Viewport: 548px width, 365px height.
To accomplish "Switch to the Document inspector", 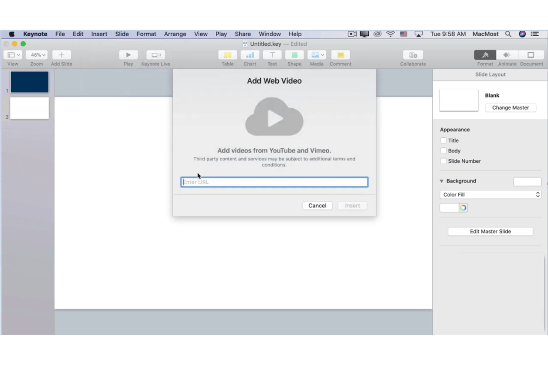I will pos(531,55).
